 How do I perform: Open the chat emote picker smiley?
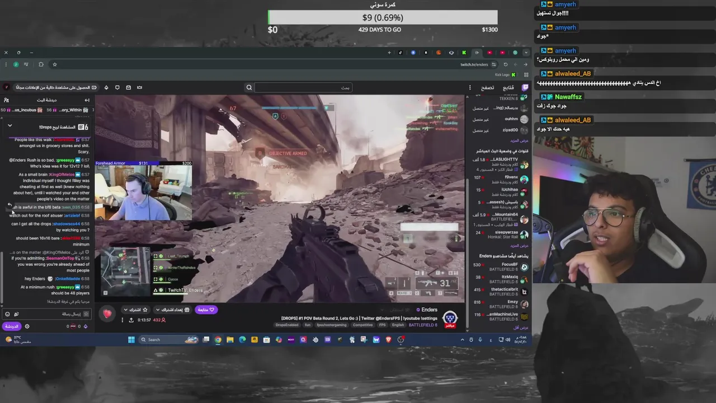(7, 314)
